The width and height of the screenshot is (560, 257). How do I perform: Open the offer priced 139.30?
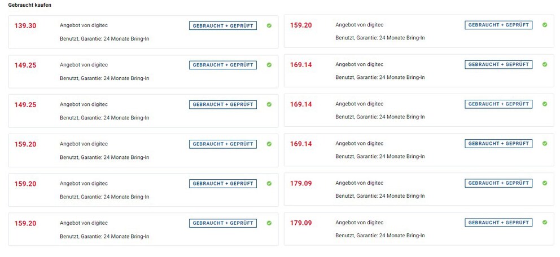pyautogui.click(x=143, y=32)
